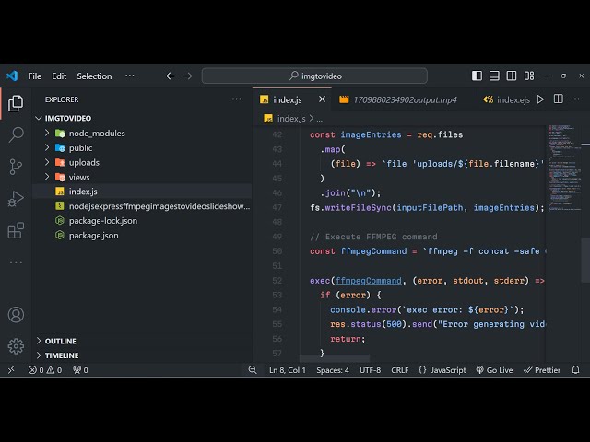Viewport: 590px width, 442px height.
Task: Expand the node_modules folder
Action: click(96, 134)
